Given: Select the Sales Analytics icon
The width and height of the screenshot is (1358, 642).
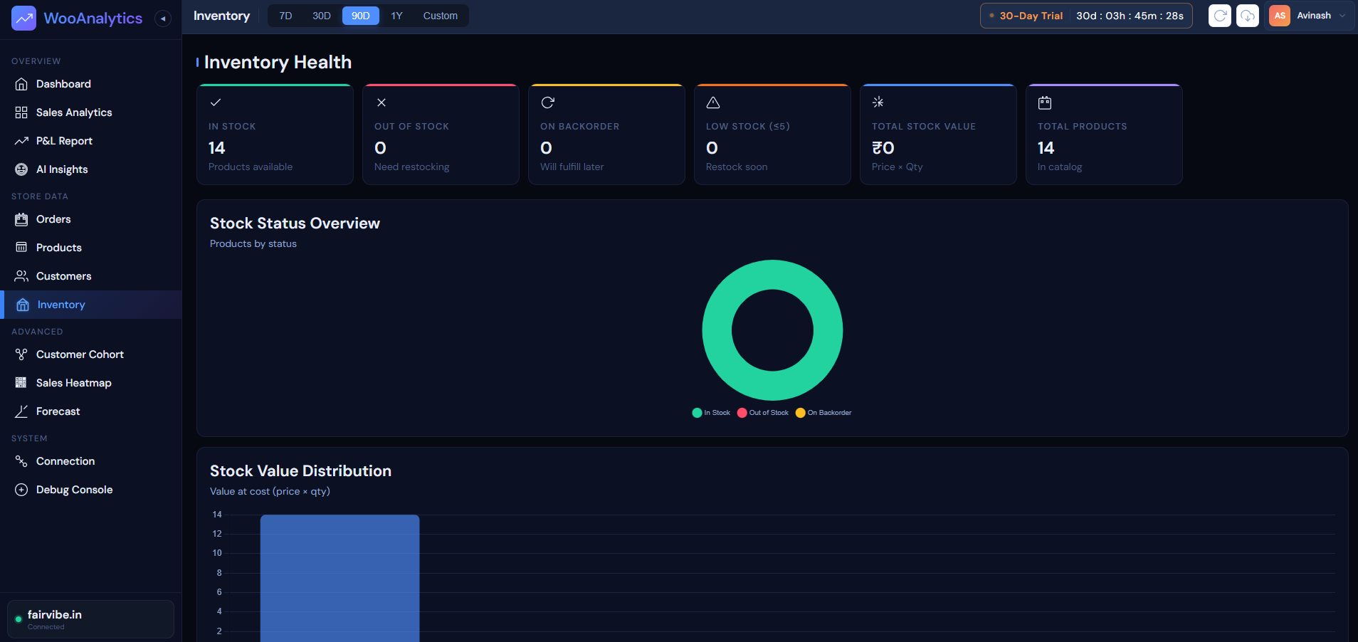Looking at the screenshot, I should coord(21,112).
